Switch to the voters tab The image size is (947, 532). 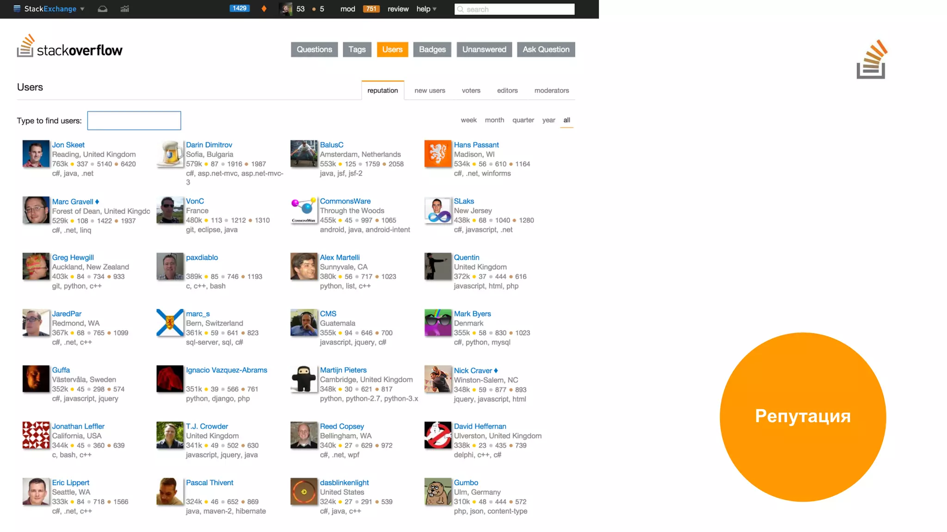click(x=471, y=91)
